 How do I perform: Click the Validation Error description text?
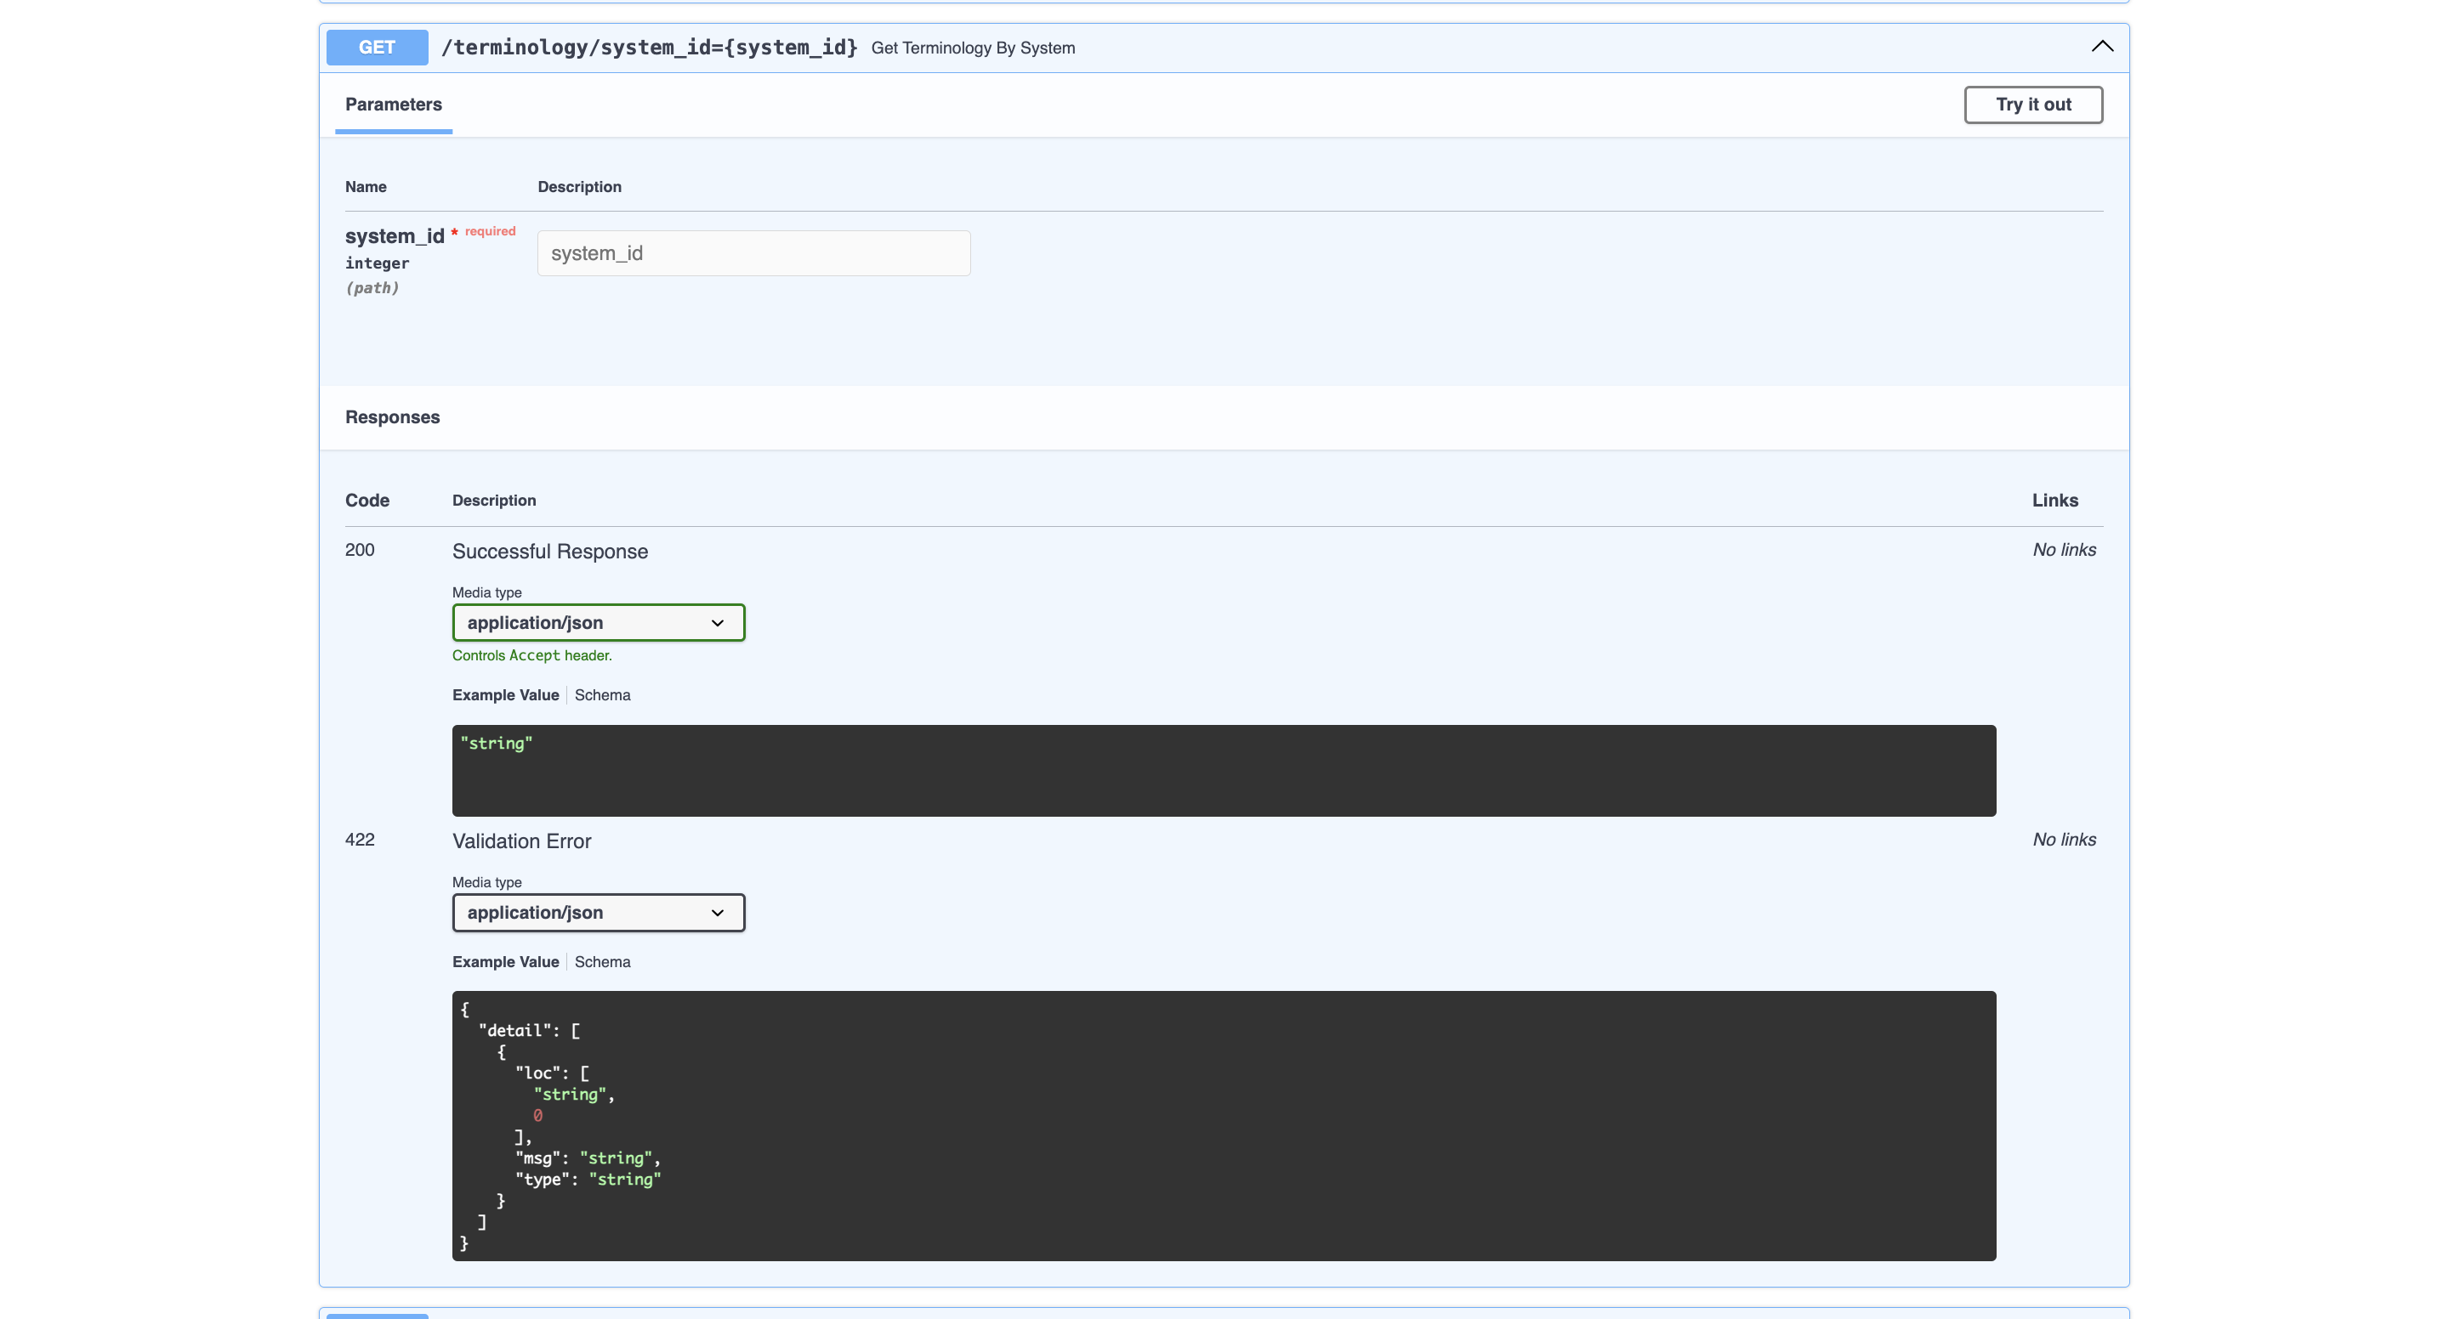coord(521,841)
